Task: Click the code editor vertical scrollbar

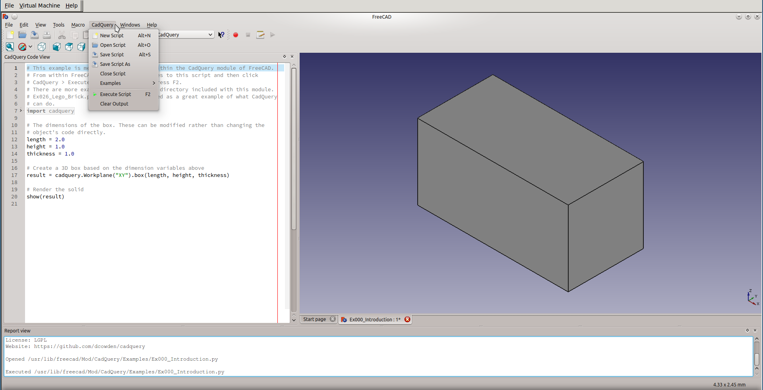Action: [294, 149]
